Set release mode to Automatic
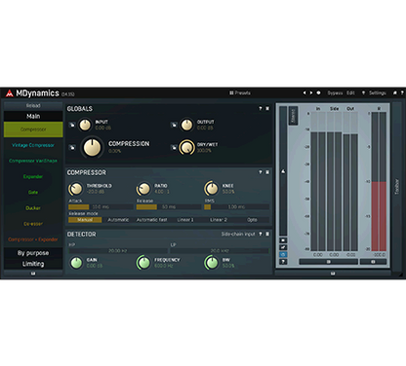The image size is (406, 366). tap(118, 220)
